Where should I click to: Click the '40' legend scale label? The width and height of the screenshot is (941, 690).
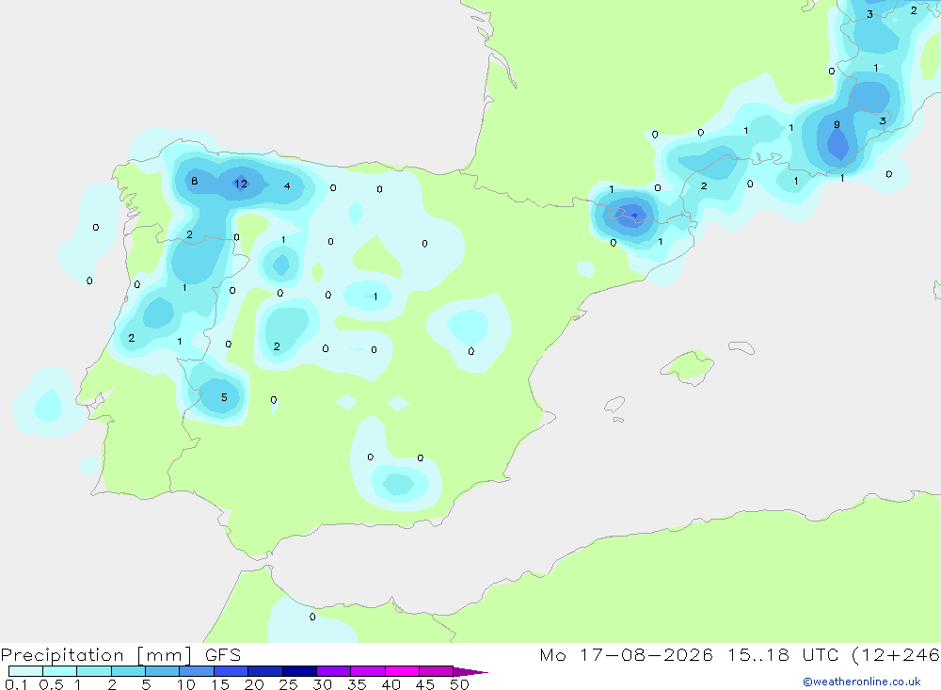point(391,684)
